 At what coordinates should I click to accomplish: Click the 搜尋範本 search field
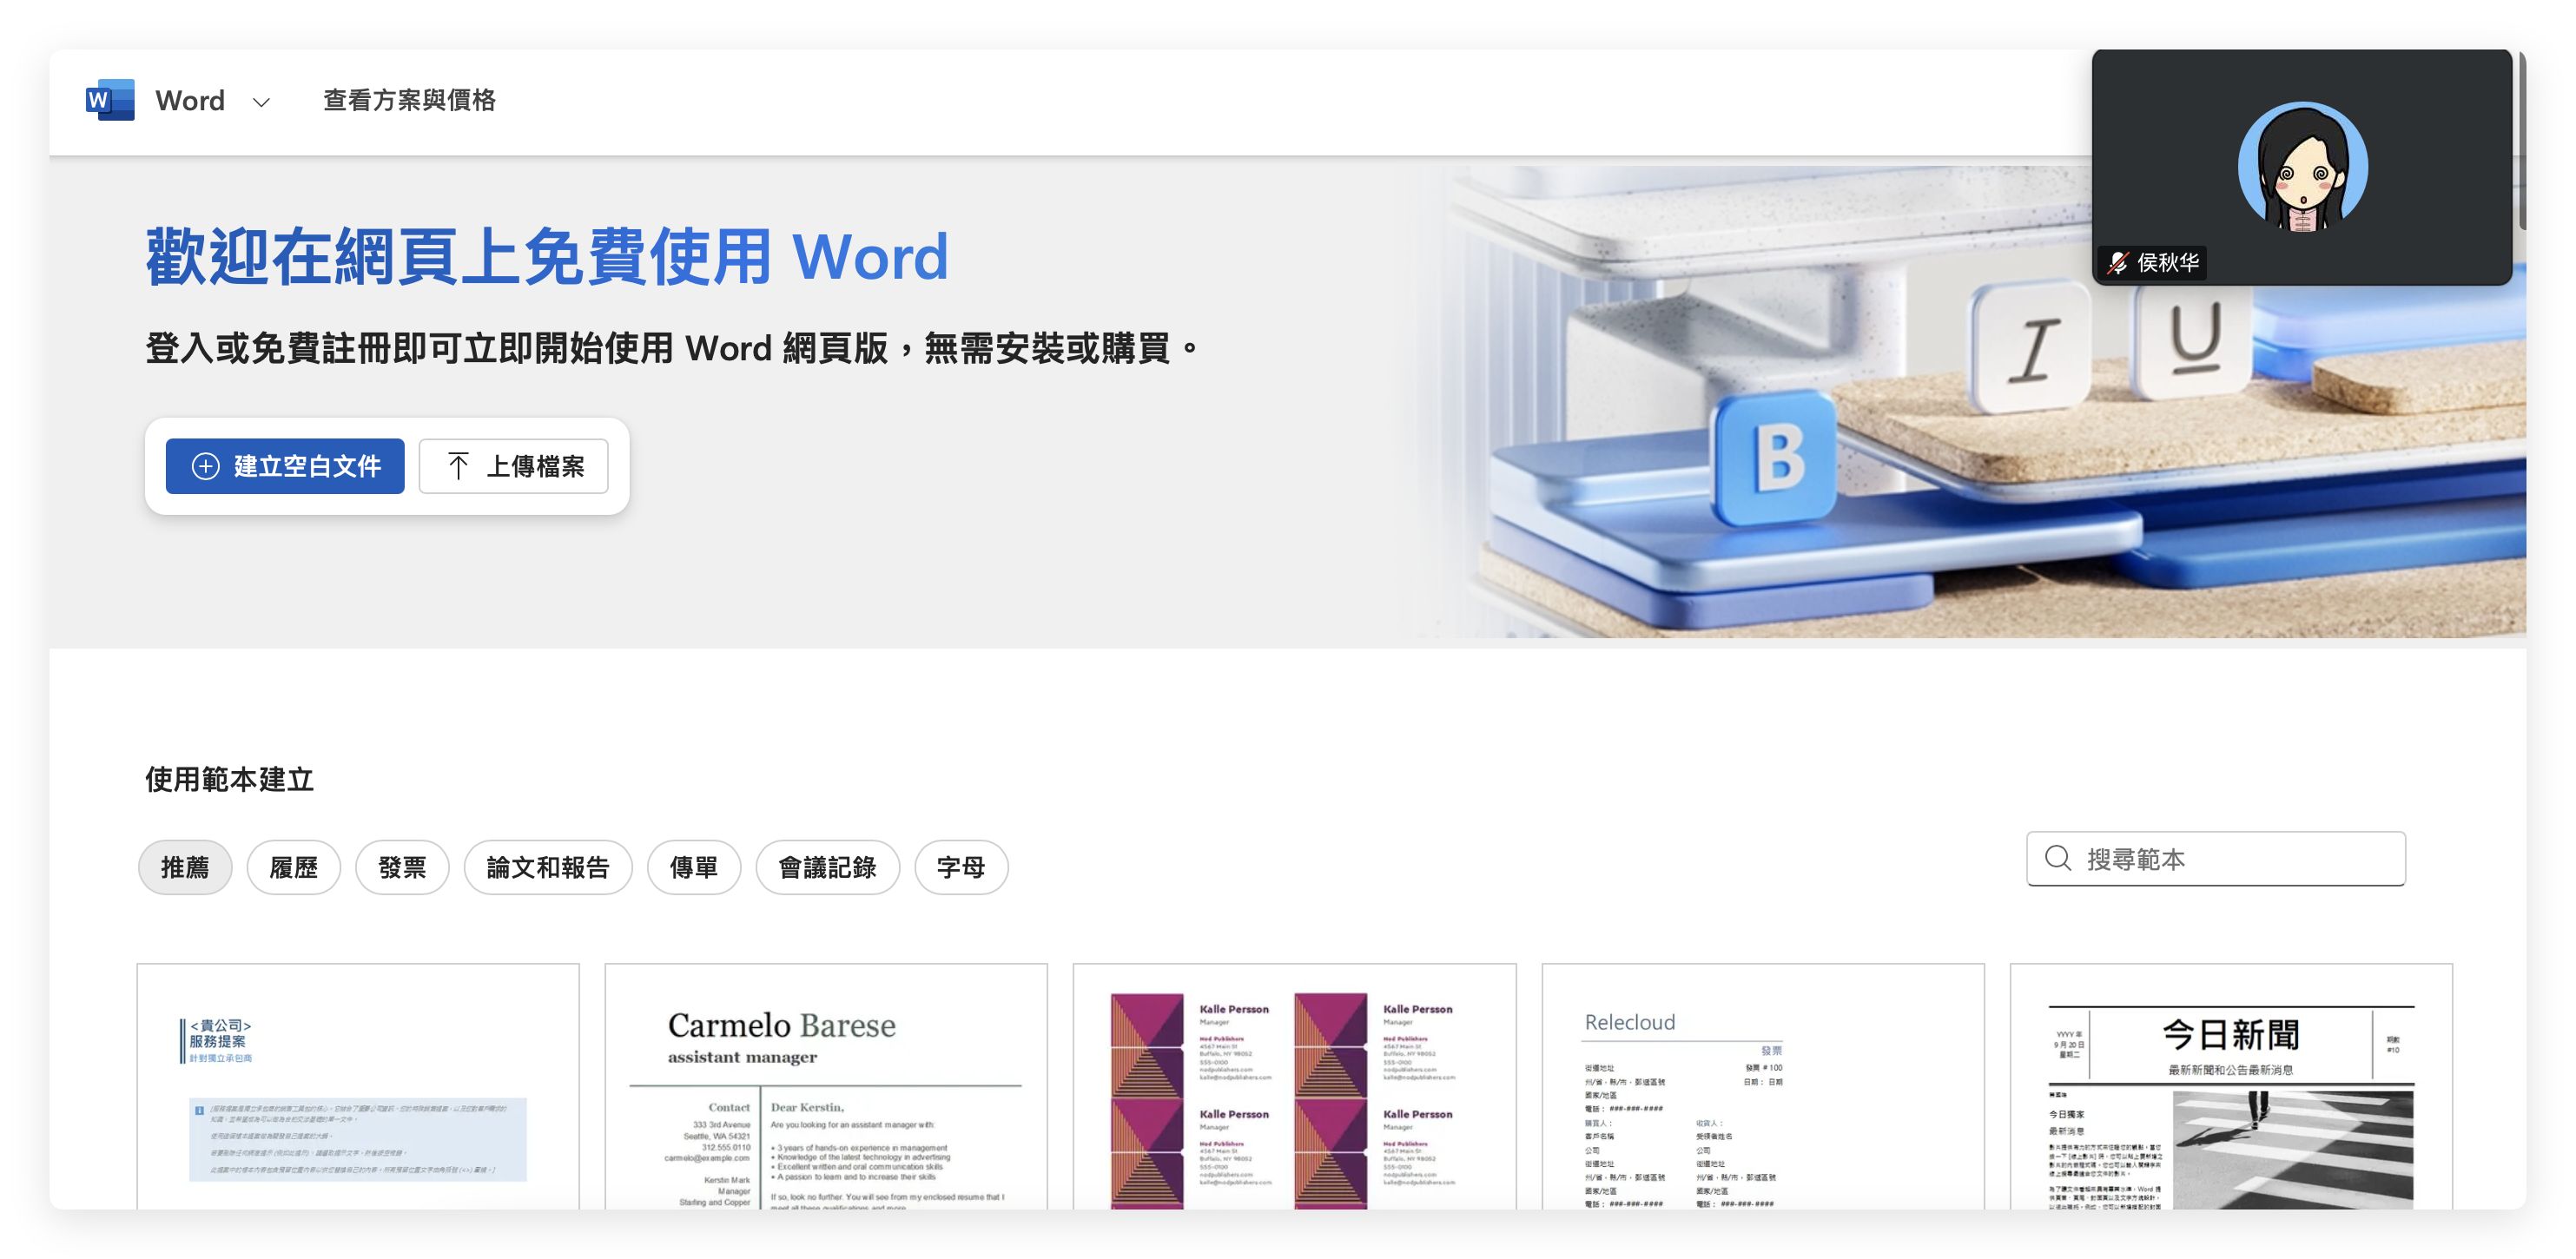tap(2240, 859)
